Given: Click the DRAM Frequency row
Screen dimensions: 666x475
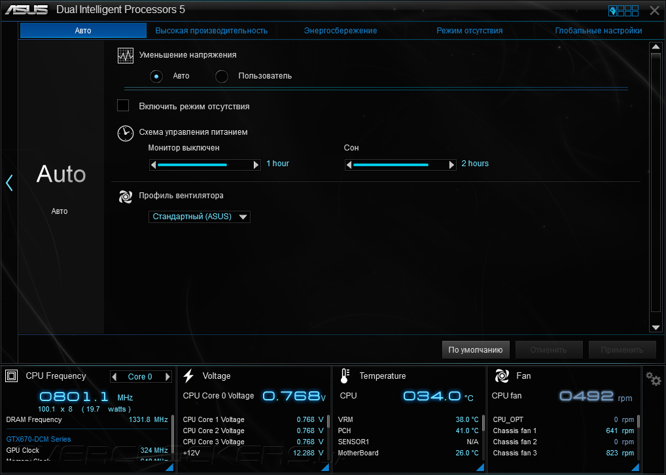Looking at the screenshot, I should click(87, 420).
